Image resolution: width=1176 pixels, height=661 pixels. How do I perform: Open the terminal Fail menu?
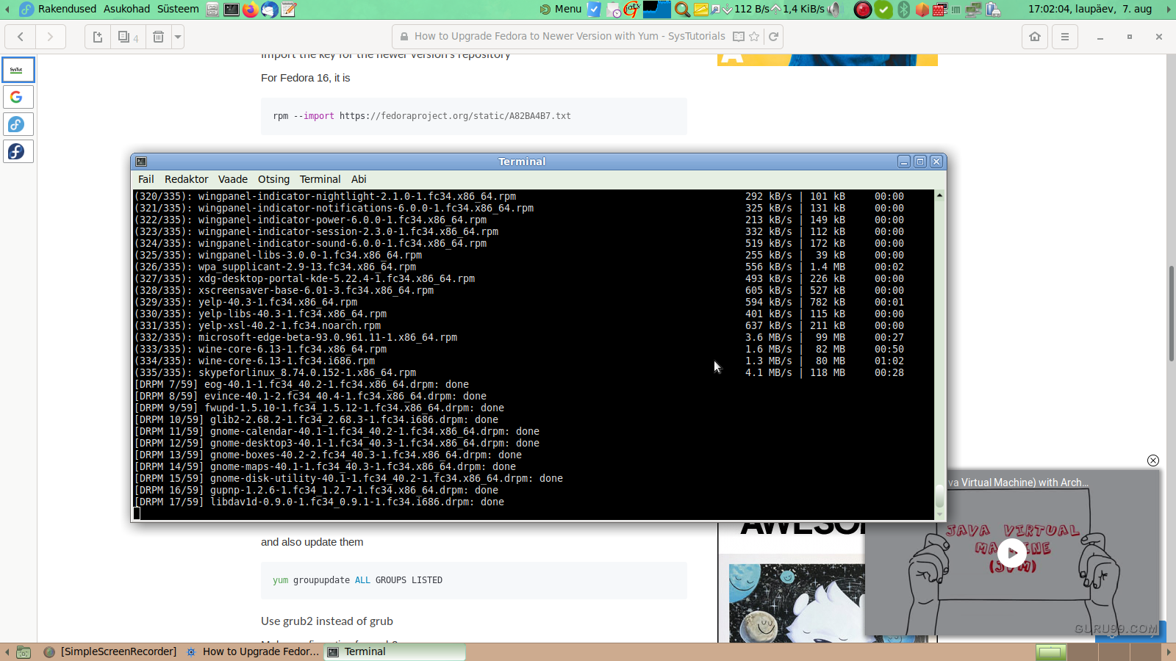[x=146, y=179]
